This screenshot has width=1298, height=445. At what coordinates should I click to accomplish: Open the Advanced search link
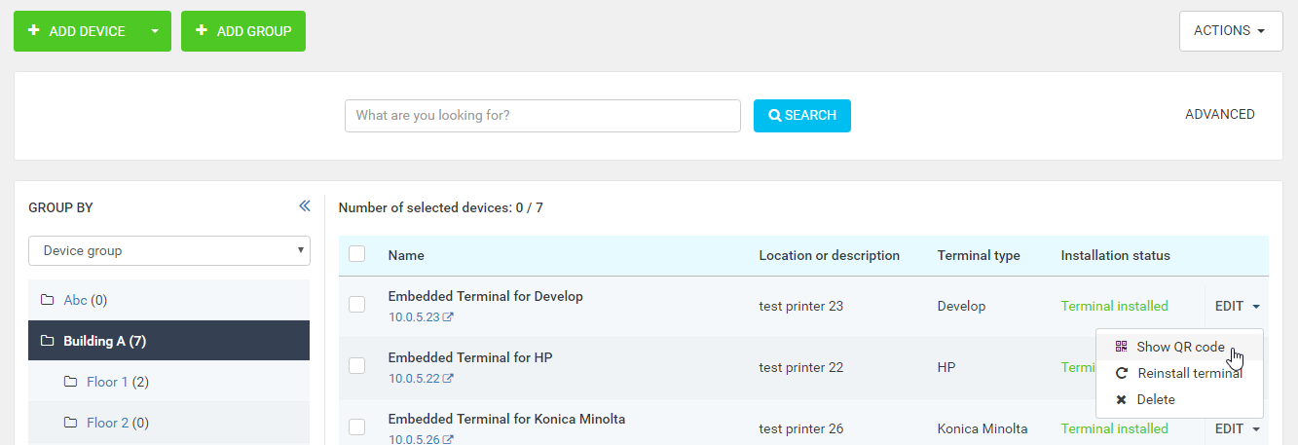1219,114
